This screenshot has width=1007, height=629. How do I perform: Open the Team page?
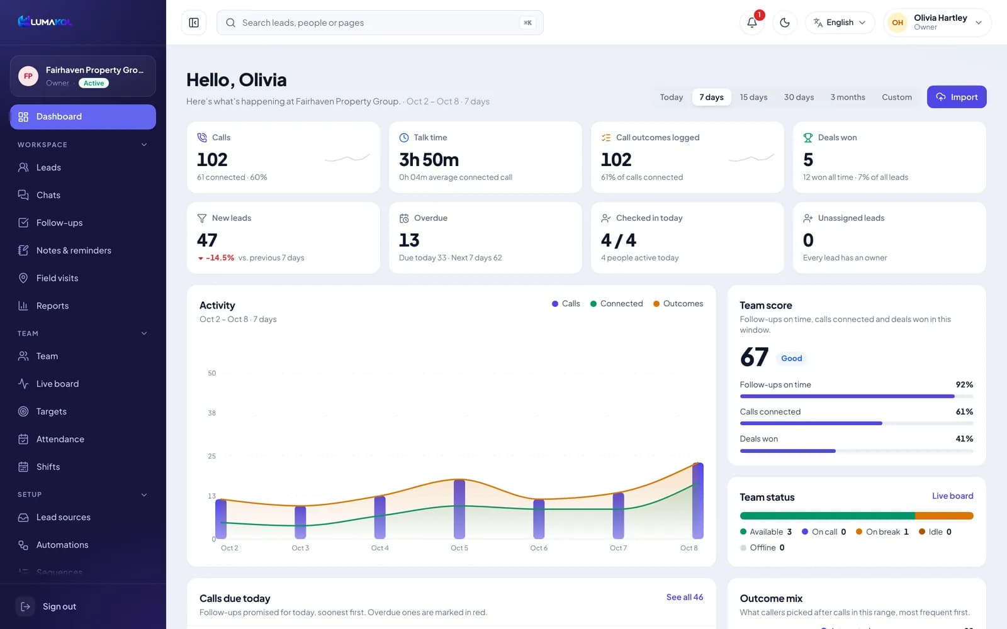click(83, 356)
